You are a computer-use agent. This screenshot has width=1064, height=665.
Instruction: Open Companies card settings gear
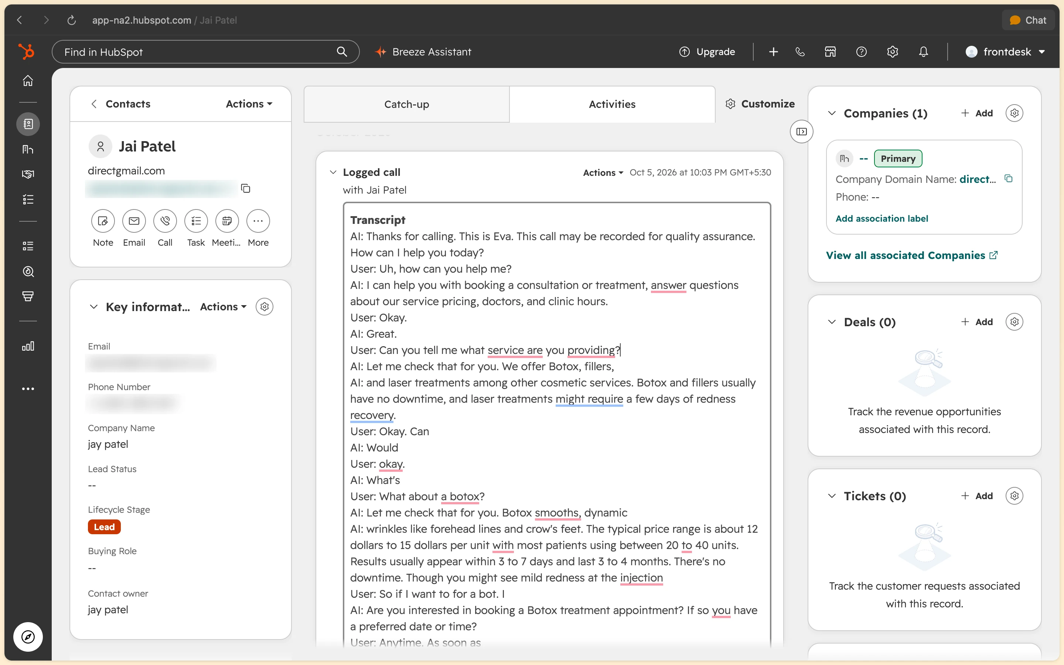(x=1014, y=113)
